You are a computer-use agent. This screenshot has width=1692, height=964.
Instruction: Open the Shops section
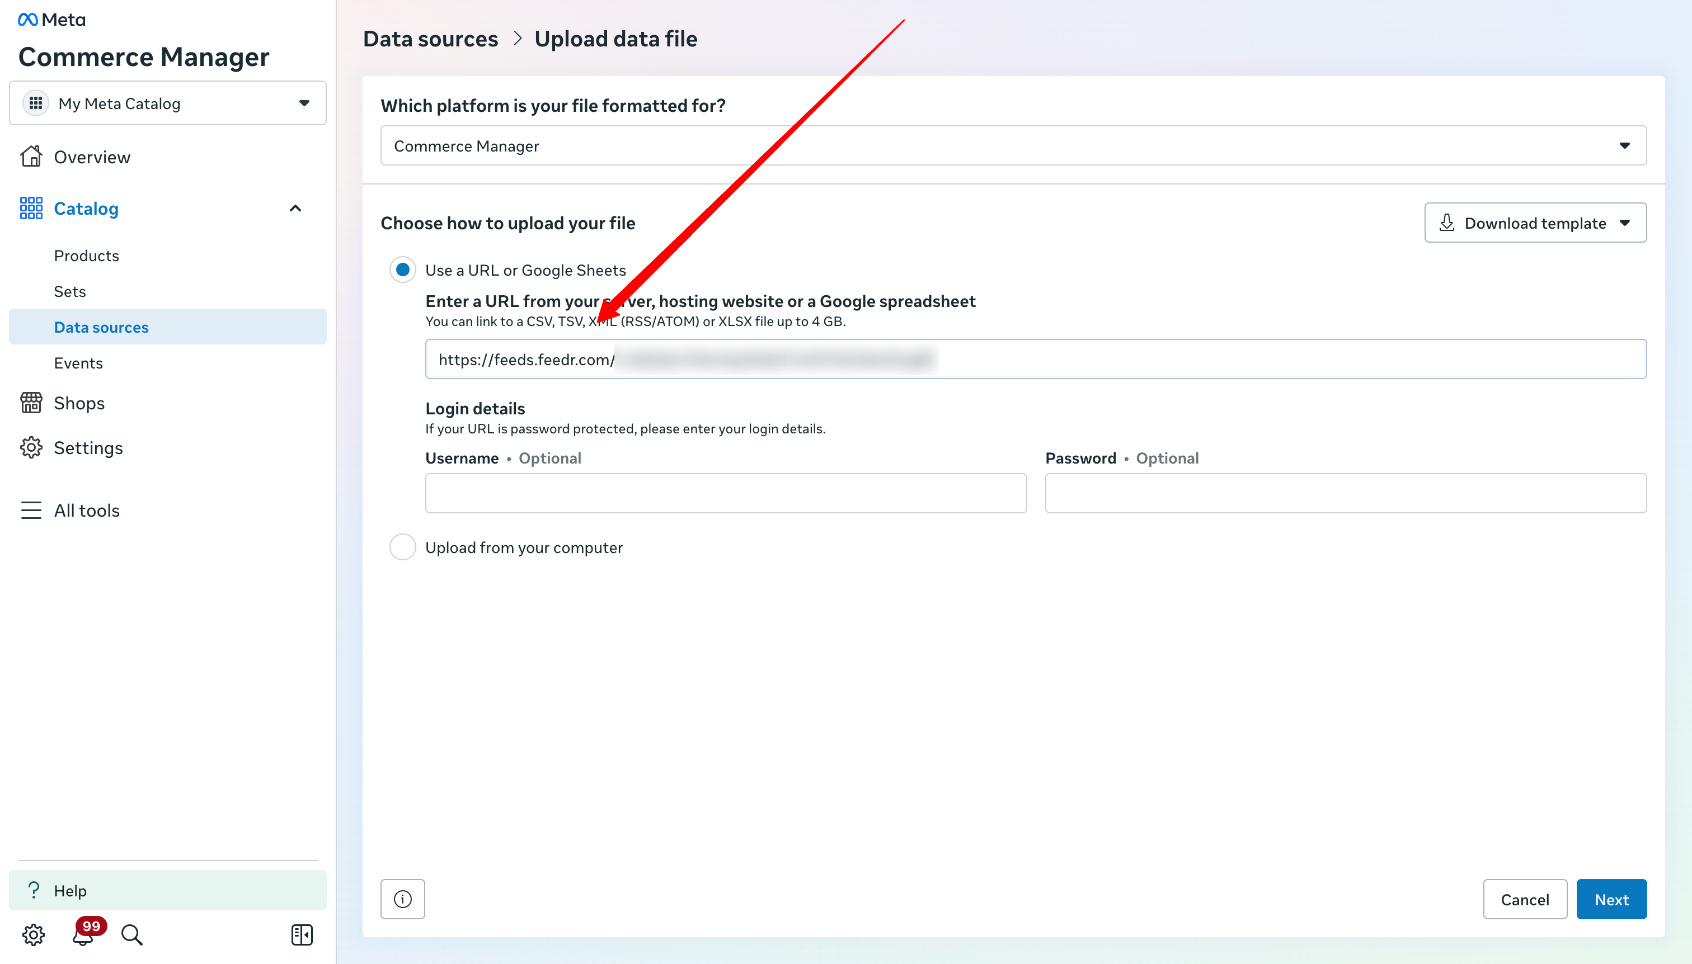79,403
